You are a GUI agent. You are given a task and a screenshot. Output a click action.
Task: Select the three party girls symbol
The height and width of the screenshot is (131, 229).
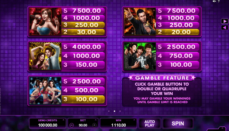pos(45,91)
